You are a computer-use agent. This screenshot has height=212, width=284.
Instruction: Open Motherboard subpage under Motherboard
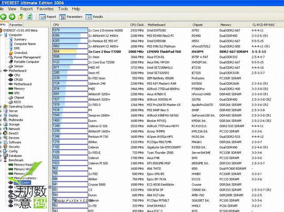[22, 84]
